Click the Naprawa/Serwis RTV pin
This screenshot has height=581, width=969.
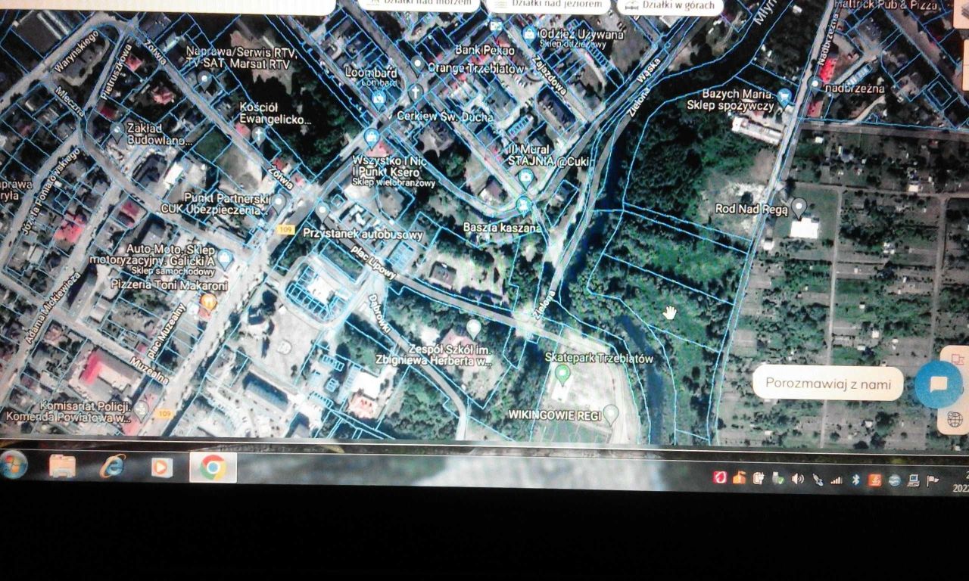(x=204, y=78)
